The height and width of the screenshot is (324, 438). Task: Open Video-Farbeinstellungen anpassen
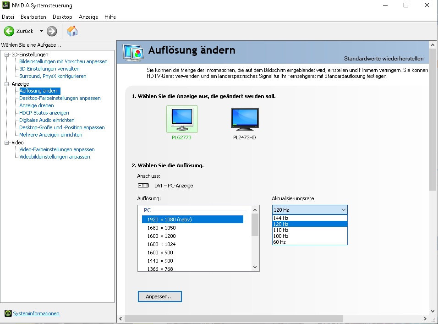coord(57,149)
